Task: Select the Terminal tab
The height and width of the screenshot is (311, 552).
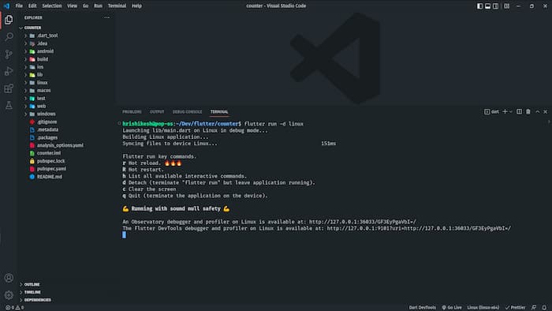Action: coord(219,111)
